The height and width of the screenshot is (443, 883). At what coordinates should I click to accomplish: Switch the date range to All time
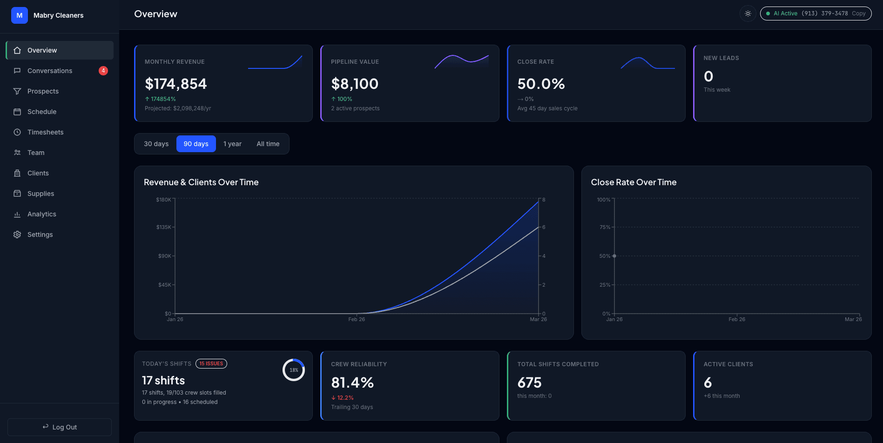pos(268,144)
